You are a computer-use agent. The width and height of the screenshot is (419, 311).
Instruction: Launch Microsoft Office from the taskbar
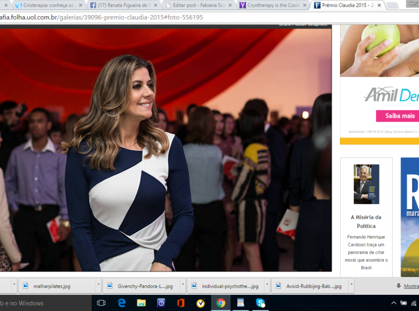(x=181, y=303)
